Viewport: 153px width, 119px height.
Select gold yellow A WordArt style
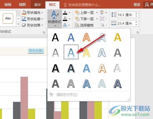118,37
